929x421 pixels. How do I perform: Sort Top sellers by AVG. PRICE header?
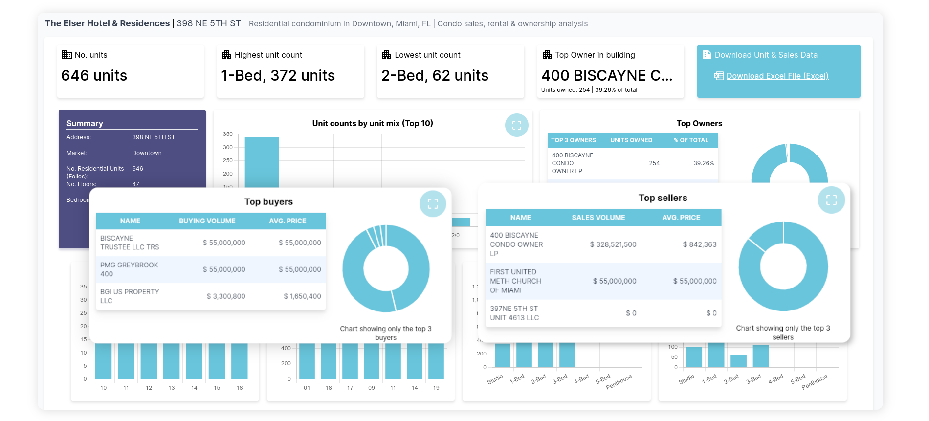click(681, 218)
